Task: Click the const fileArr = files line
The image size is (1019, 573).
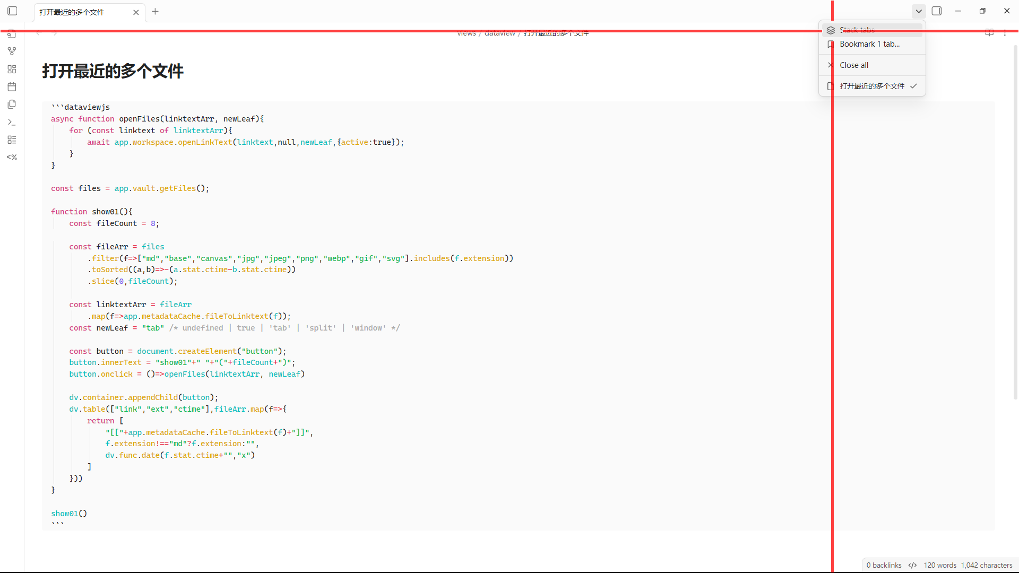Action: point(117,247)
